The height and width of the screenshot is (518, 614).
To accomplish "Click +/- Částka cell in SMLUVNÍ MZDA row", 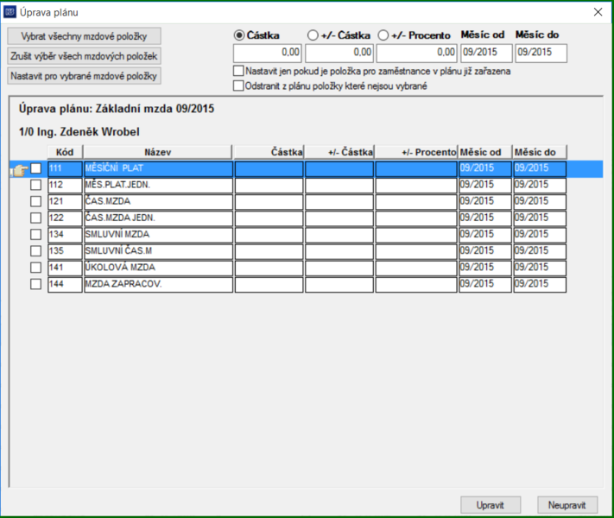I will (x=339, y=235).
